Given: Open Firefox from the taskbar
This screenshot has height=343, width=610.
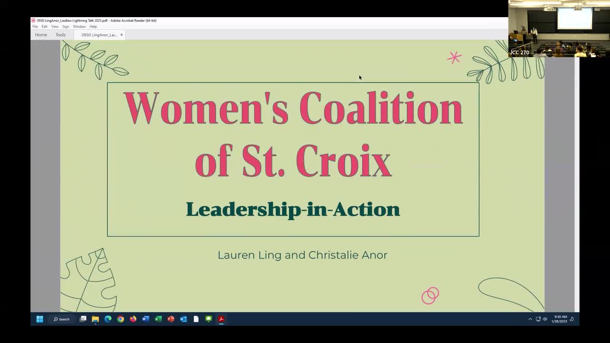Looking at the screenshot, I should click(x=133, y=319).
